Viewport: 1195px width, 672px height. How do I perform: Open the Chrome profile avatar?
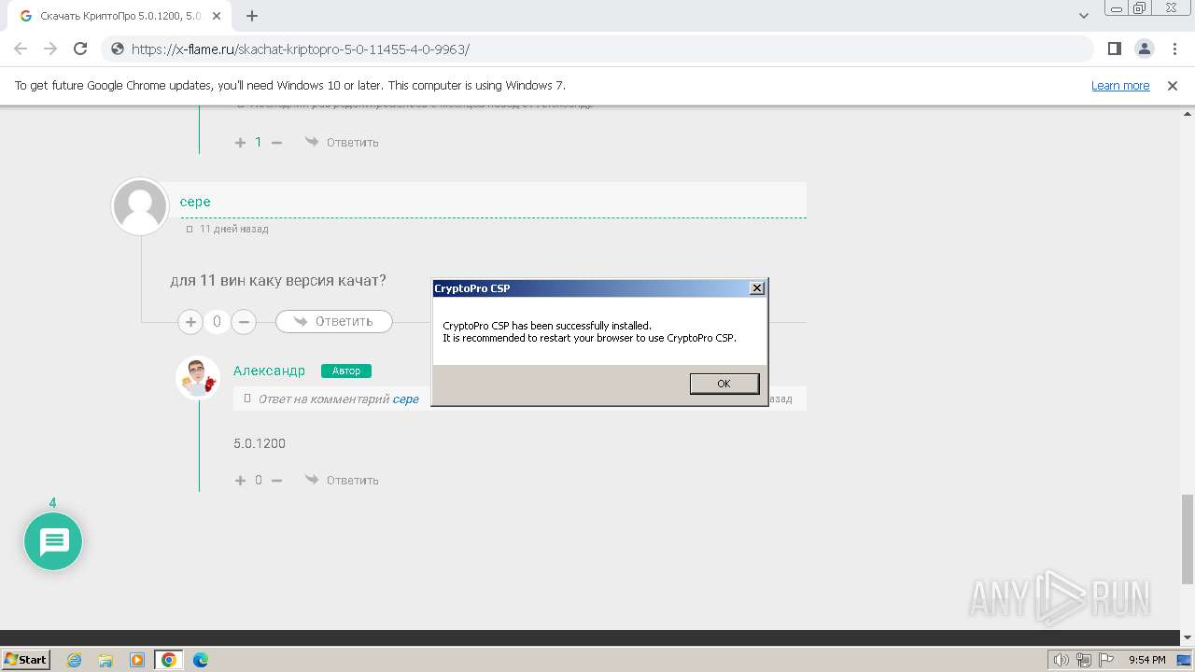tap(1144, 49)
